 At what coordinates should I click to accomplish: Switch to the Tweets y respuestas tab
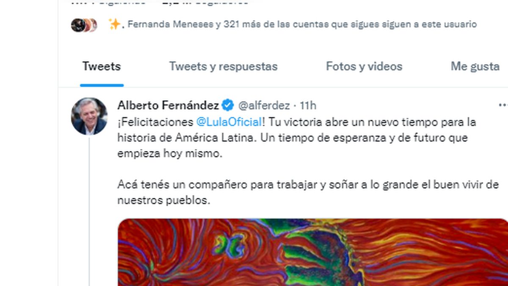(223, 67)
